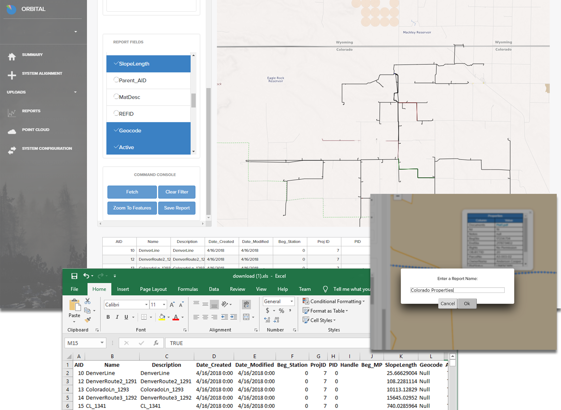Click the Zoom To Features button
The image size is (561, 410).
coord(132,208)
